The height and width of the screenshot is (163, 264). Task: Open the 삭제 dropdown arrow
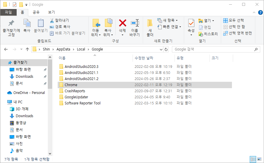click(x=122, y=35)
